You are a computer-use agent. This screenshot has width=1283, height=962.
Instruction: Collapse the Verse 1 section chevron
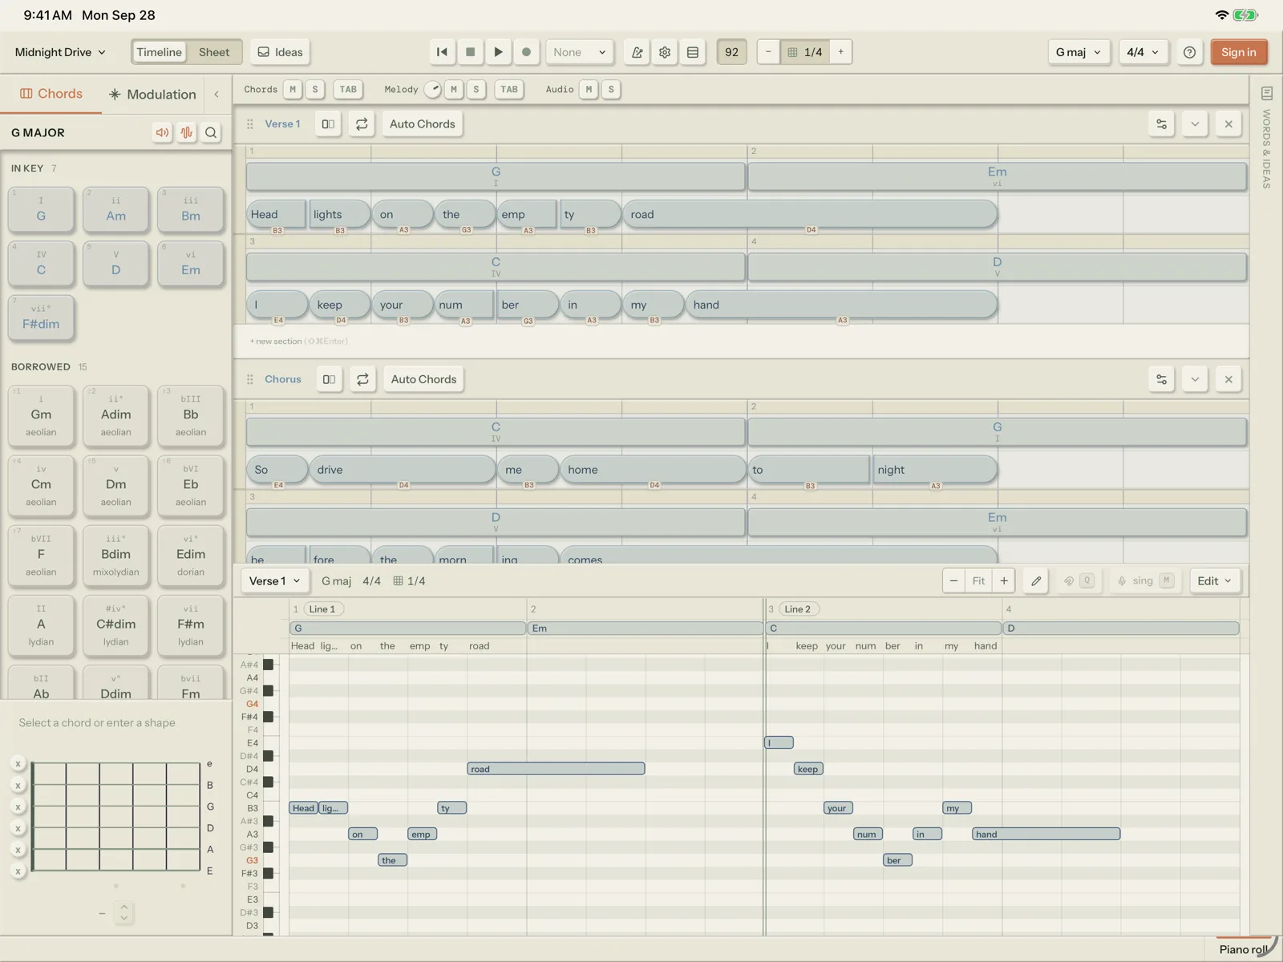(x=1195, y=124)
